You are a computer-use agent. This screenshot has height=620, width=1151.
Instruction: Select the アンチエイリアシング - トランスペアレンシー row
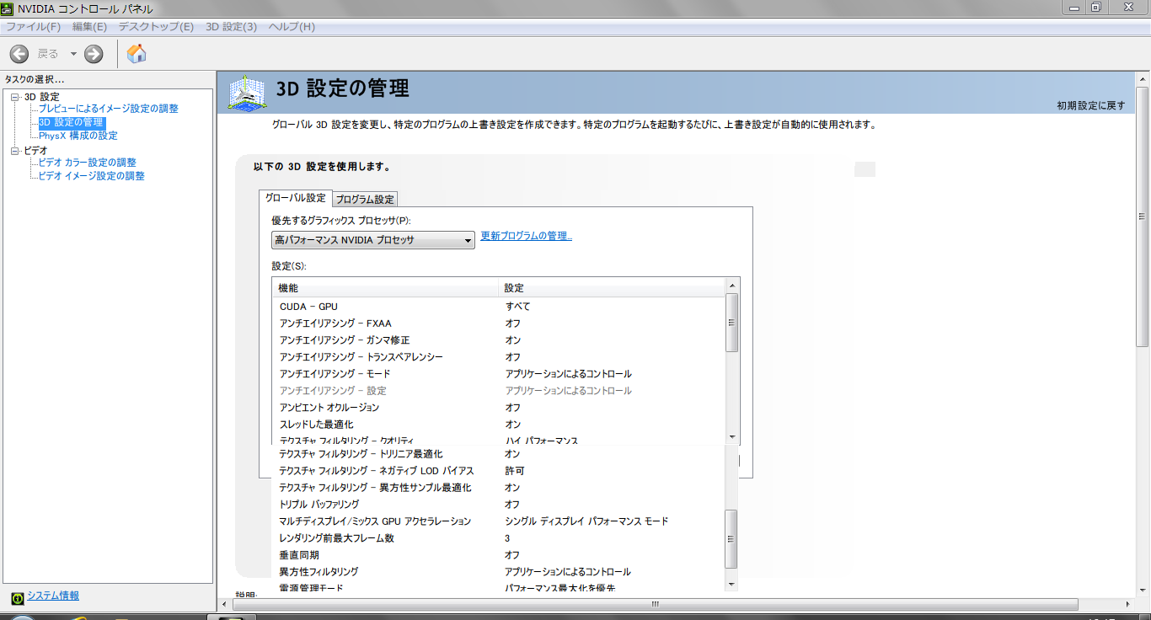pyautogui.click(x=499, y=357)
